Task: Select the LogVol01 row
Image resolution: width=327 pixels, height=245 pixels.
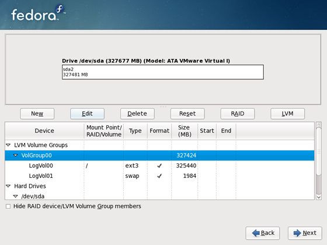Action: click(159, 176)
